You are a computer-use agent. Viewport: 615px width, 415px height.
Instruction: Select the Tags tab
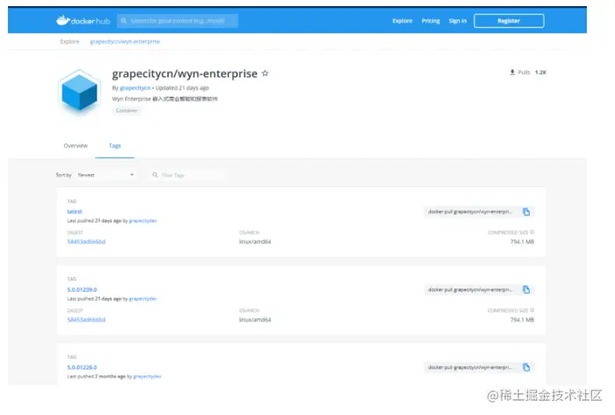[x=114, y=146]
